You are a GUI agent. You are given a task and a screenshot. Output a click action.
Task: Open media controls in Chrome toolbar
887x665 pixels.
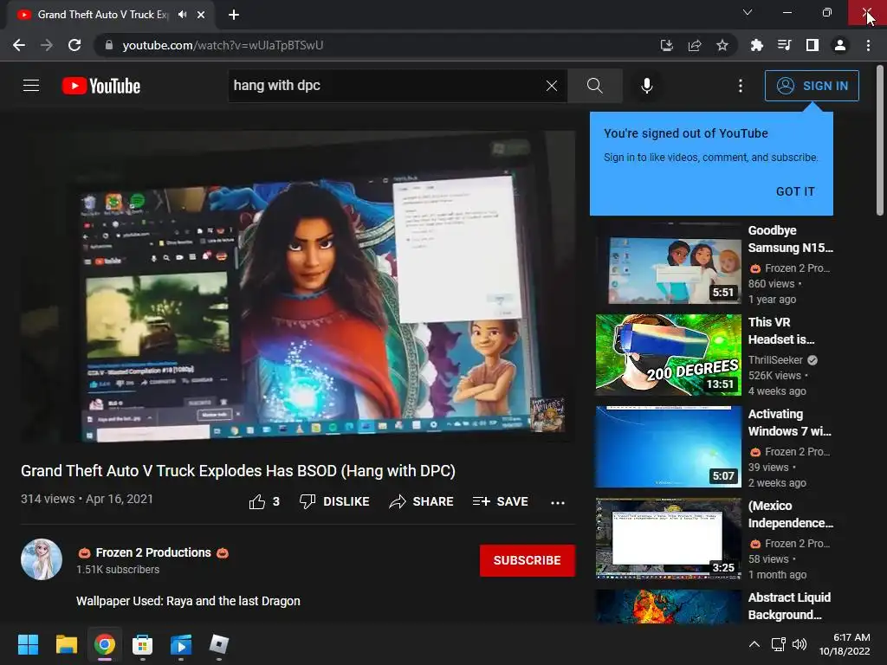(785, 45)
